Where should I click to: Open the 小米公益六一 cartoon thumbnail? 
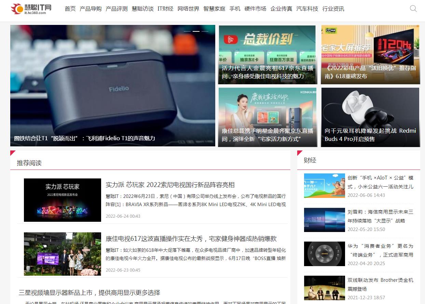[x=325, y=186]
